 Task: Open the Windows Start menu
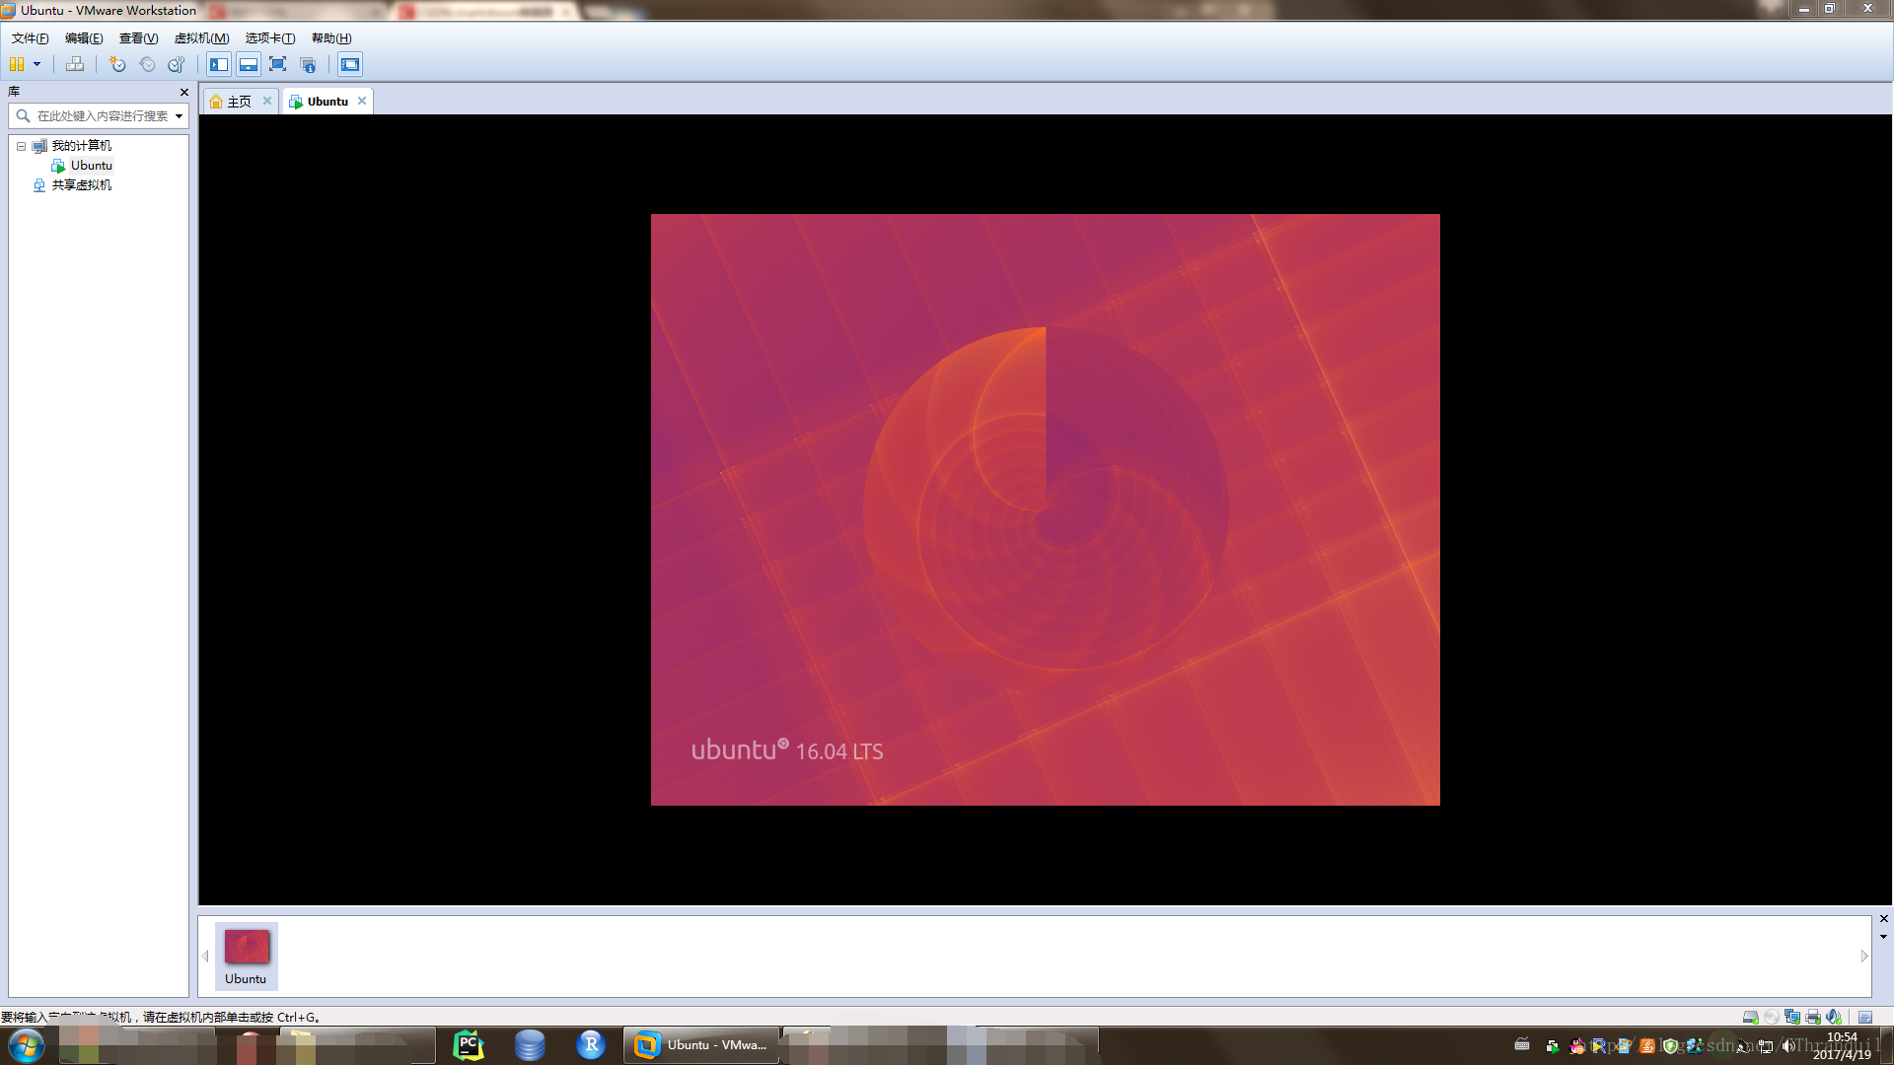pos(27,1045)
